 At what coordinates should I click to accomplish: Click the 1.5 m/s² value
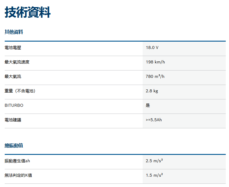pyautogui.click(x=154, y=175)
